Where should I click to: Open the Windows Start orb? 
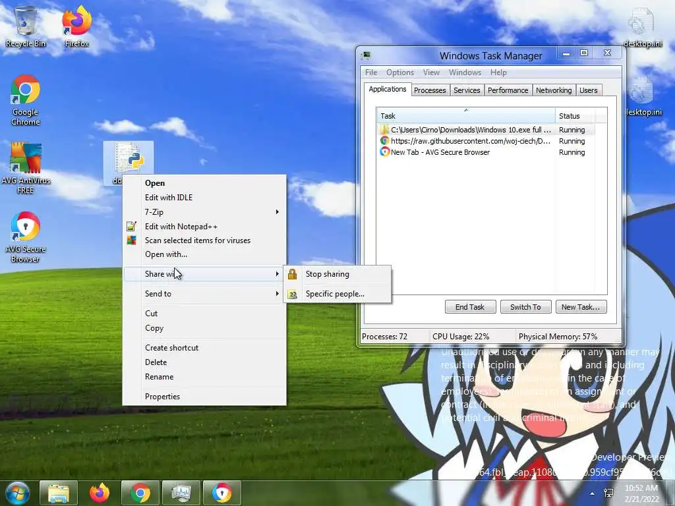[16, 493]
